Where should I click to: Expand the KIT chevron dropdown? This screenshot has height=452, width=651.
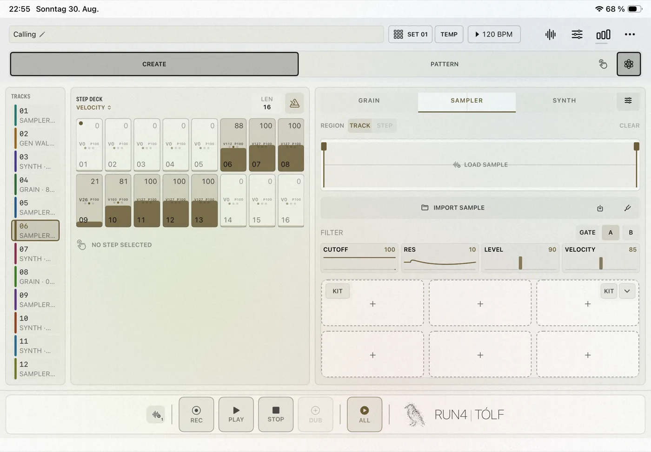tap(627, 291)
